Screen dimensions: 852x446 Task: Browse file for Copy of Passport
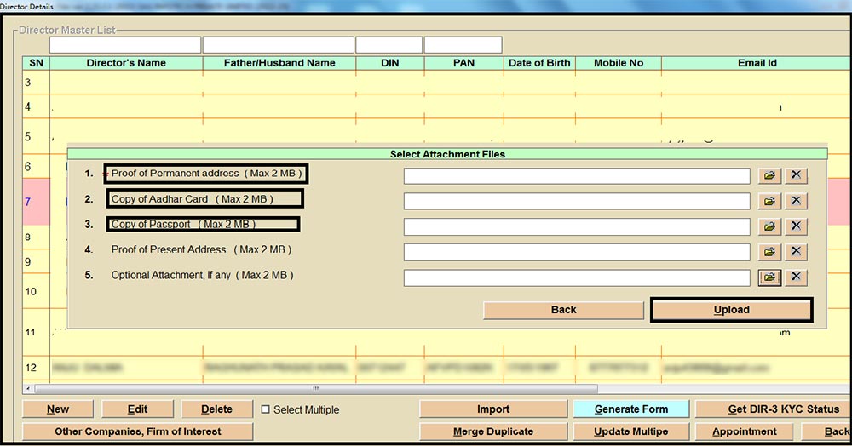point(769,226)
